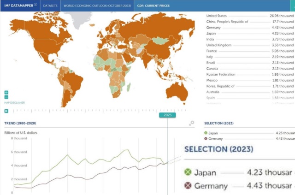Image resolution: width=295 pixels, height=195 pixels.
Task: Click Australia on the world map
Action: click(x=177, y=92)
